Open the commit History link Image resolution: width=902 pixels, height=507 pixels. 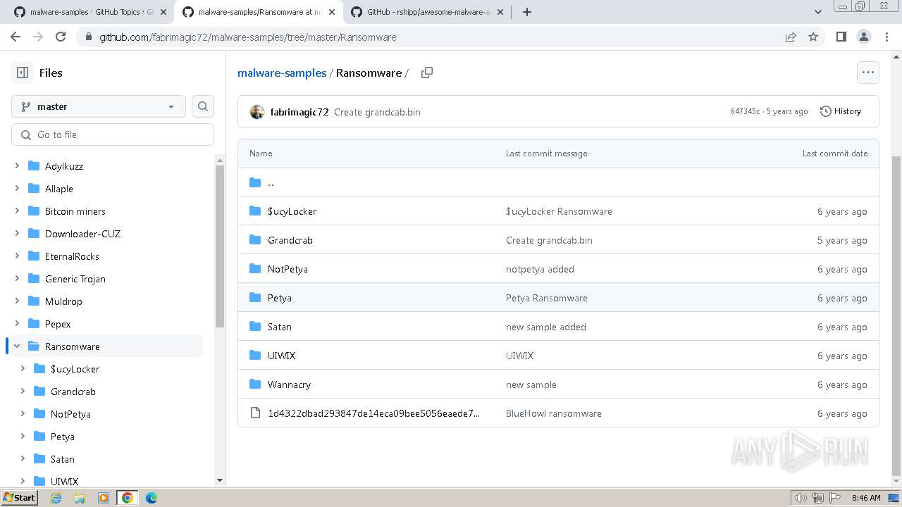pos(841,111)
